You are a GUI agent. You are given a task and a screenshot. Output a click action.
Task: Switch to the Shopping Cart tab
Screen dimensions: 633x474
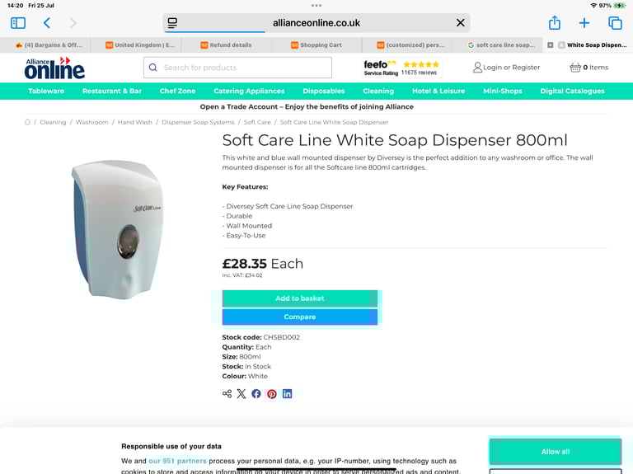pyautogui.click(x=316, y=45)
